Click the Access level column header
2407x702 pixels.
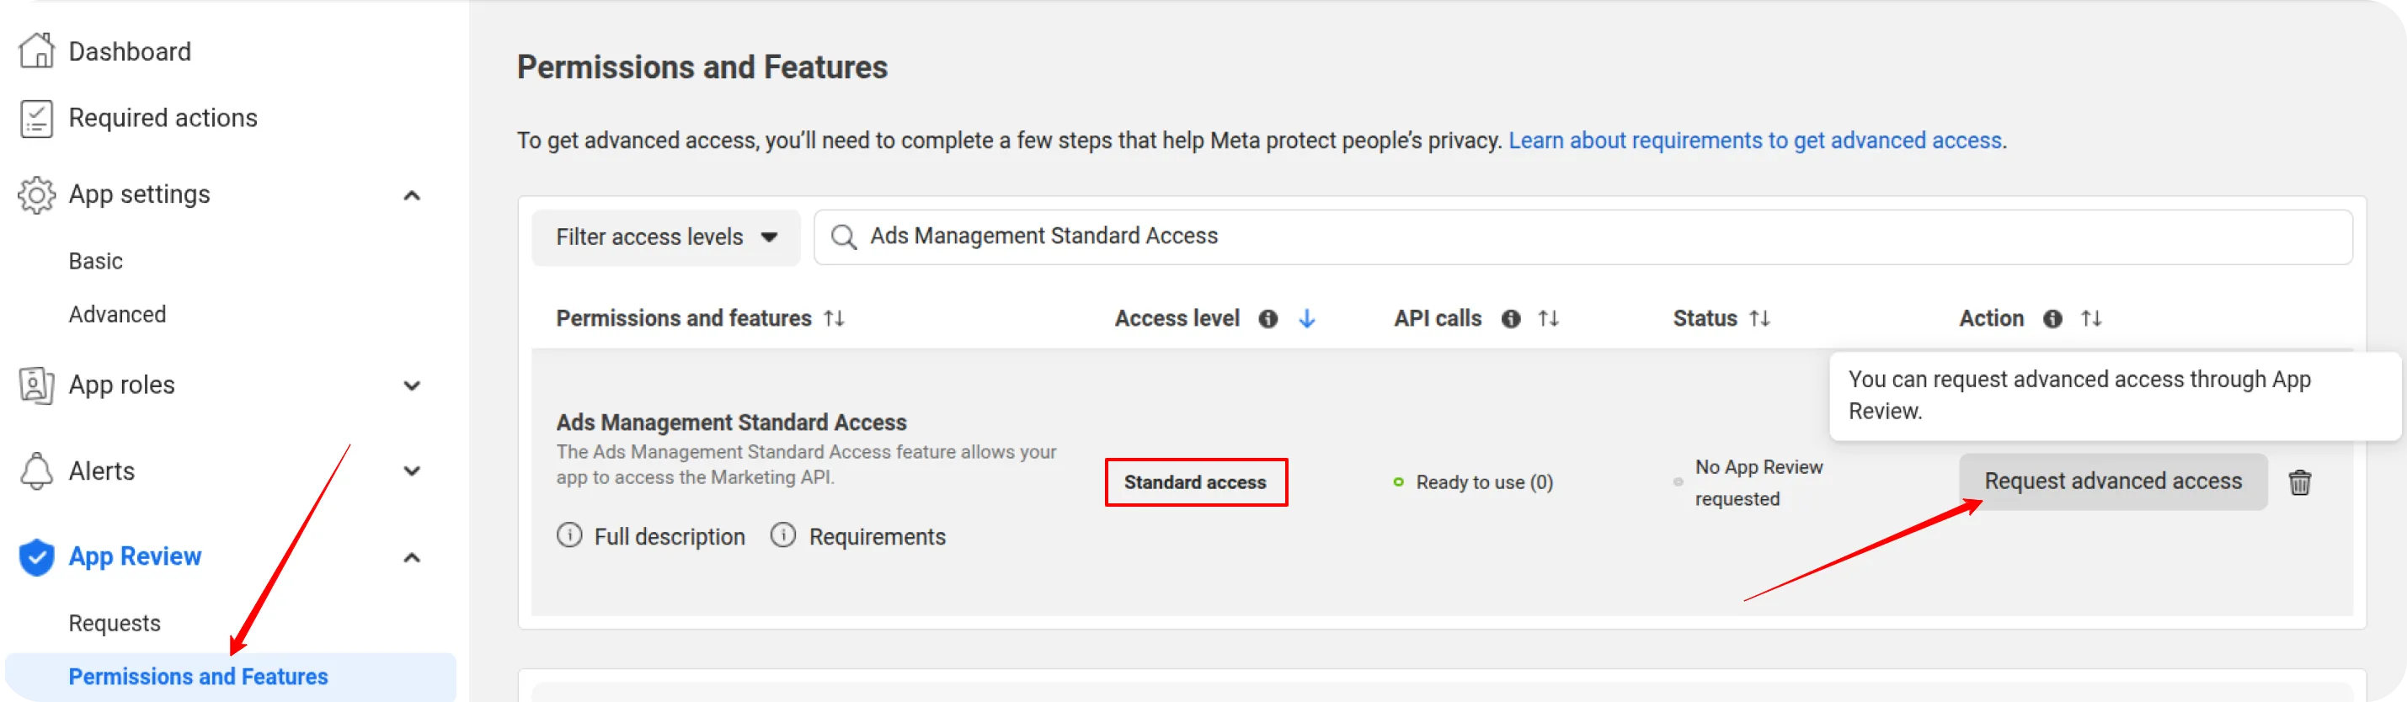(x=1177, y=318)
